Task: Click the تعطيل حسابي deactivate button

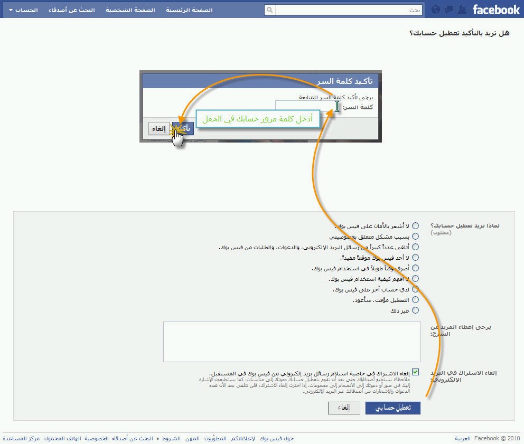Action: tap(393, 408)
